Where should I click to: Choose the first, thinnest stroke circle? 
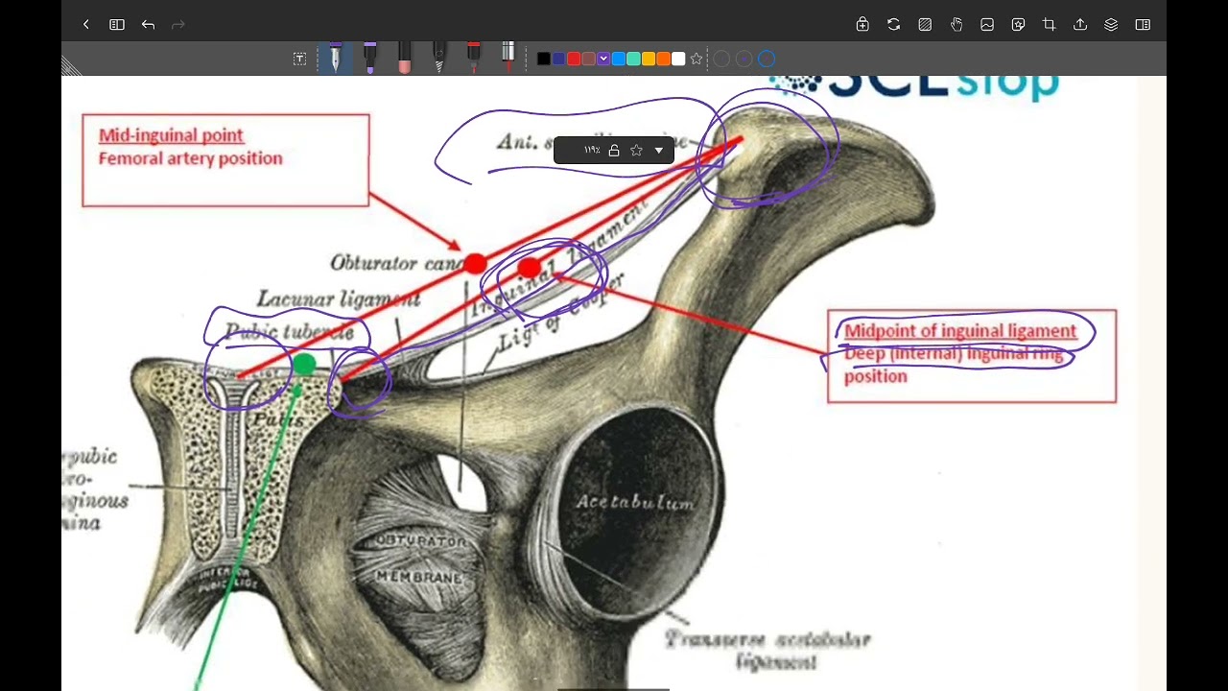coord(721,60)
